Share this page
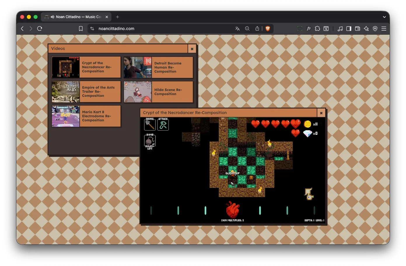Screen dimensions: 406x266 [x=257, y=29]
